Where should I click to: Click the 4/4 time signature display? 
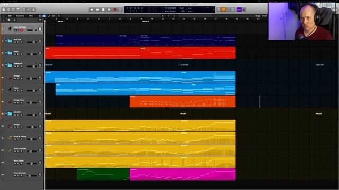182,8
